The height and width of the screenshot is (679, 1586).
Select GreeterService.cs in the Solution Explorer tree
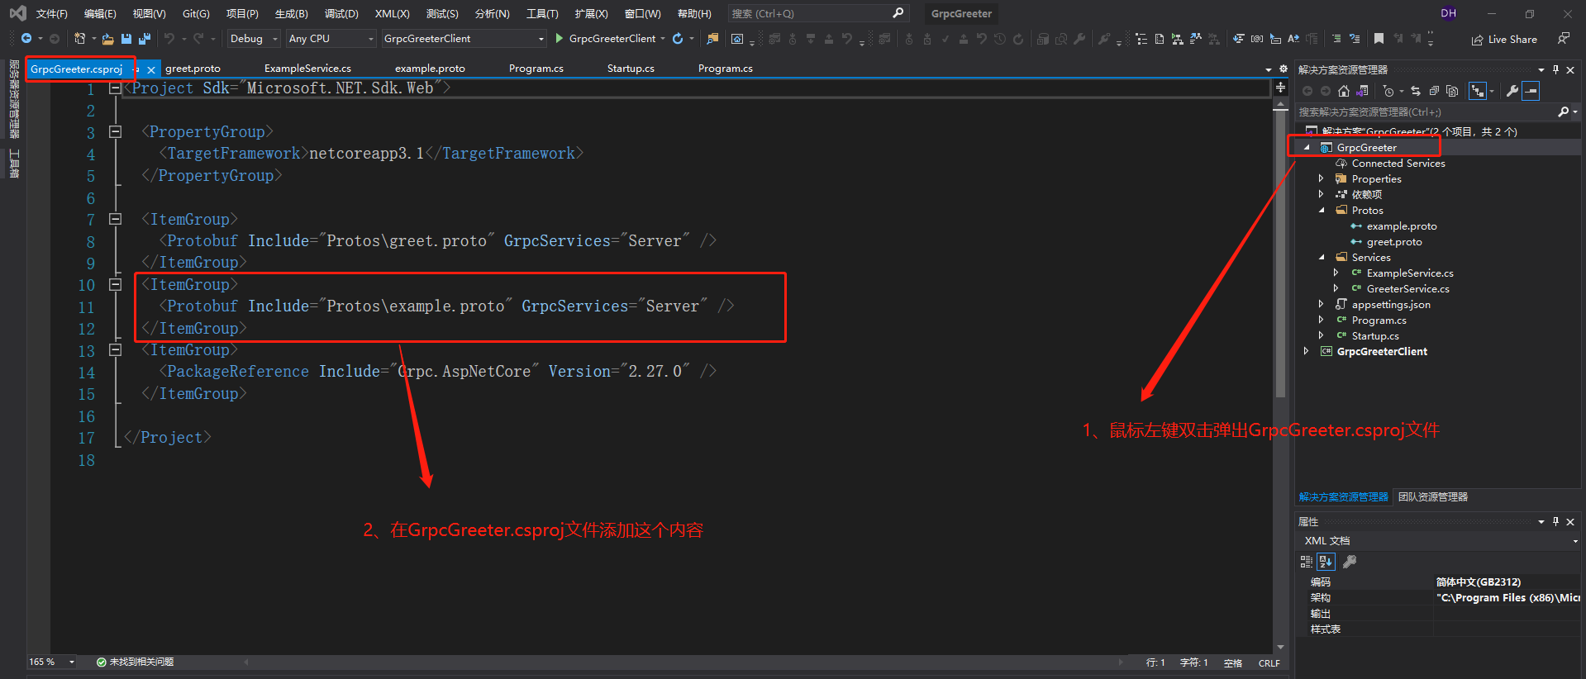pyautogui.click(x=1407, y=289)
